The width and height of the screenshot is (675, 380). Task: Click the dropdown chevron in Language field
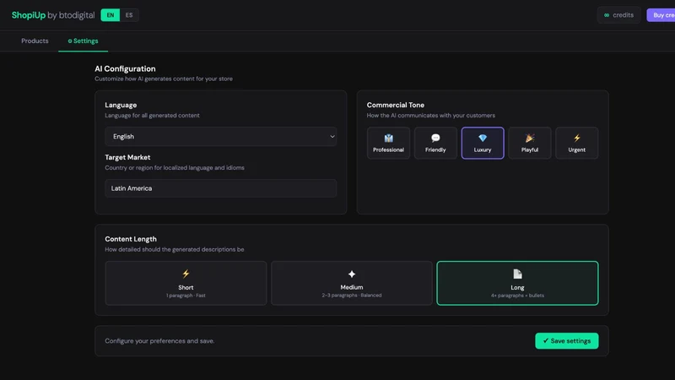pos(332,137)
